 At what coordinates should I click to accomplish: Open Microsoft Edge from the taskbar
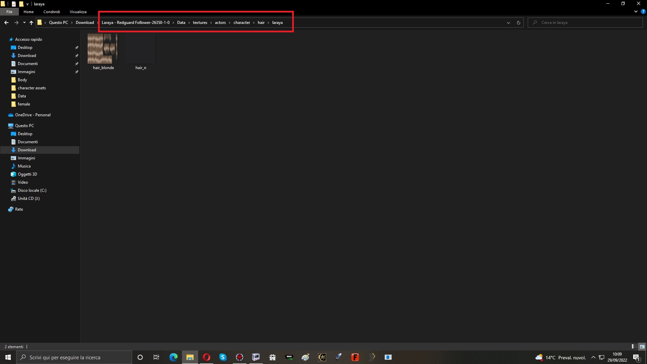(x=174, y=357)
